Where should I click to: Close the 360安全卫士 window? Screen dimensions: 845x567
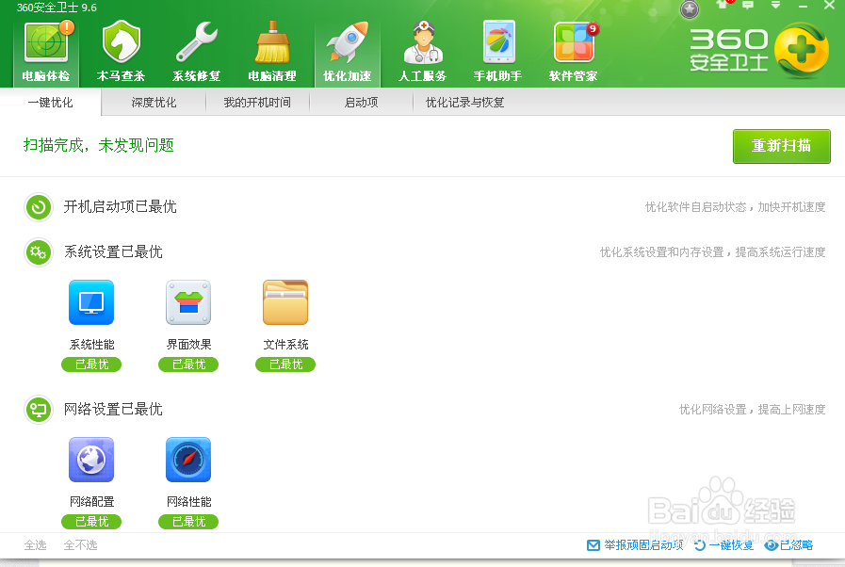click(829, 6)
